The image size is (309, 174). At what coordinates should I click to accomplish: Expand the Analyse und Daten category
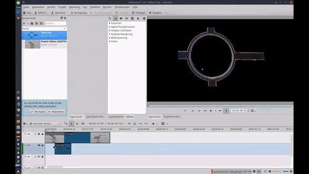click(110, 30)
